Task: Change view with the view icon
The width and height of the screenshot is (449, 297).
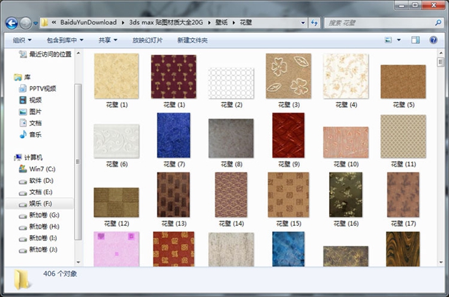Action: point(388,40)
